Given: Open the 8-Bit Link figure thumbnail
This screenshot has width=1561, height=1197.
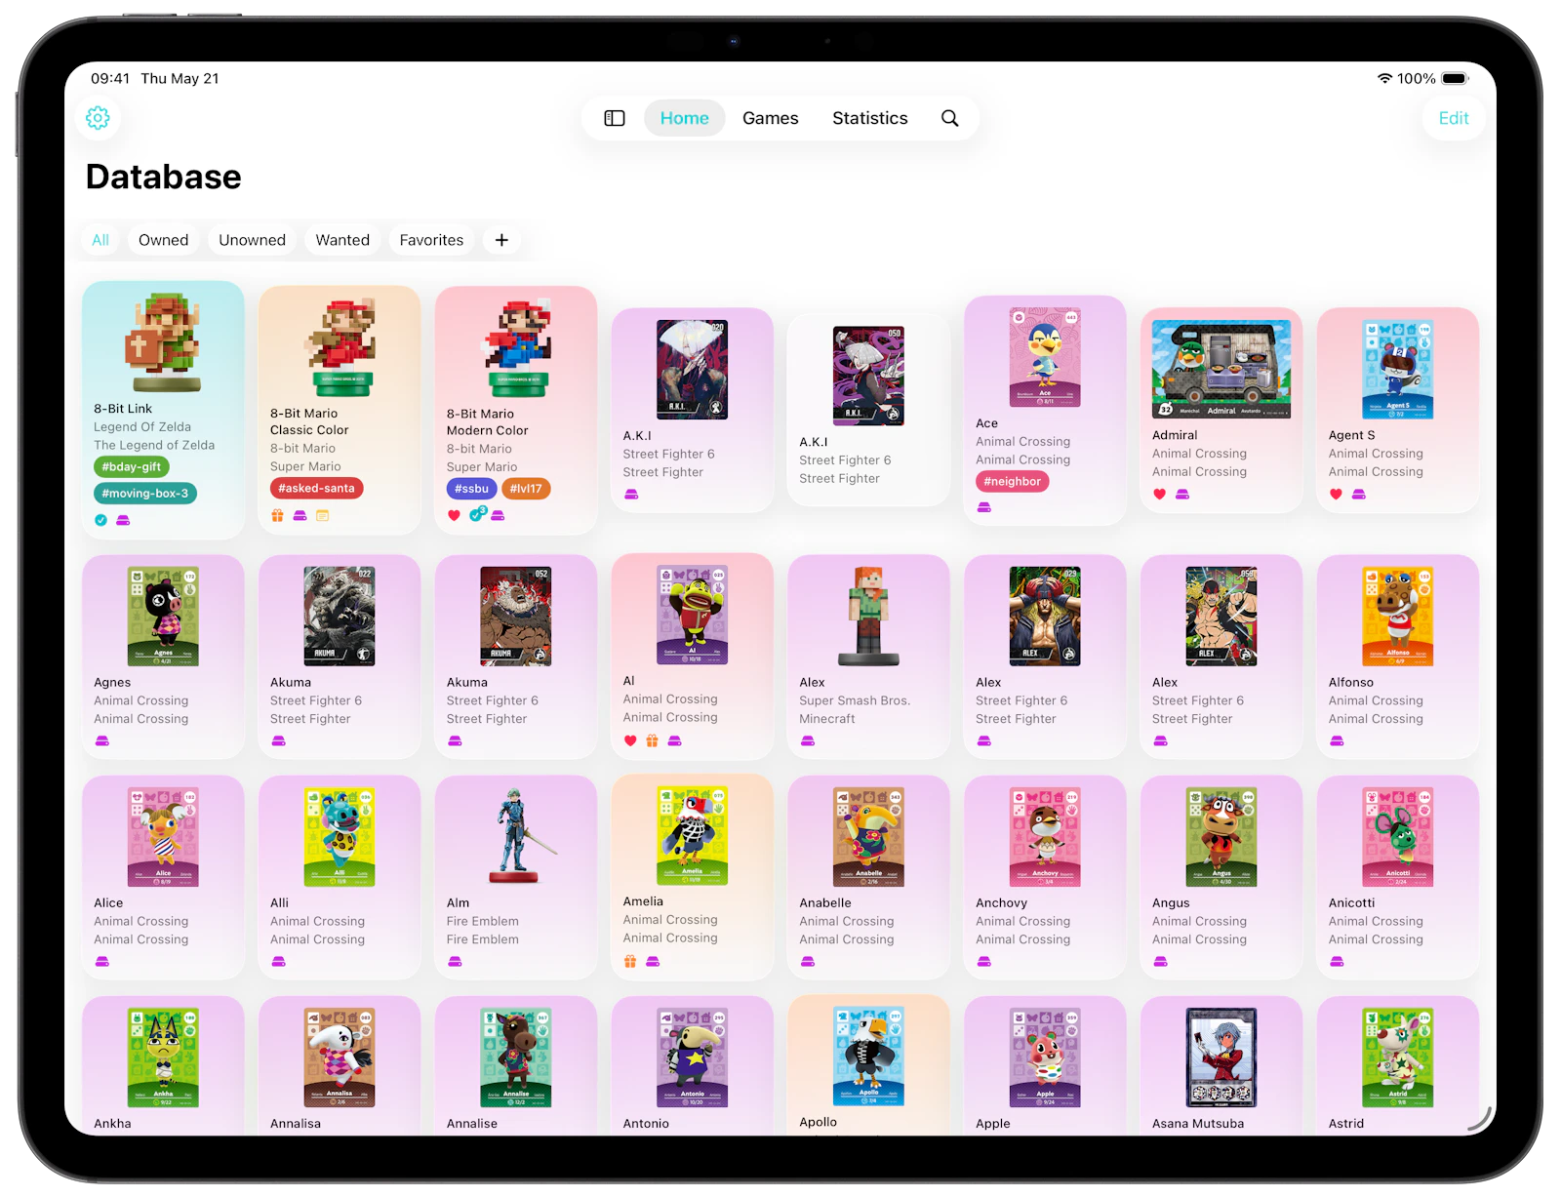Looking at the screenshot, I should (x=163, y=341).
